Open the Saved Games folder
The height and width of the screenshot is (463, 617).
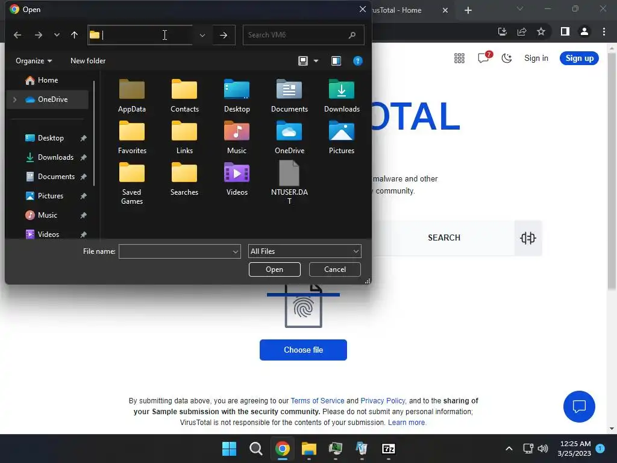click(x=132, y=184)
